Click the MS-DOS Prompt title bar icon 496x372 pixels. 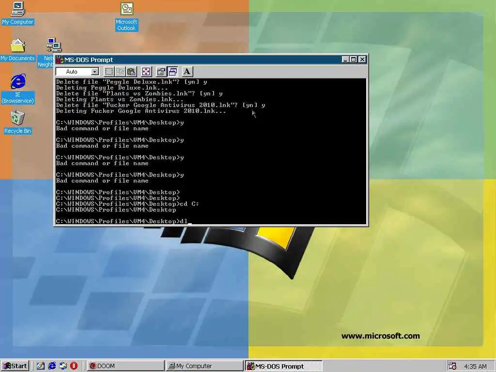(60, 60)
